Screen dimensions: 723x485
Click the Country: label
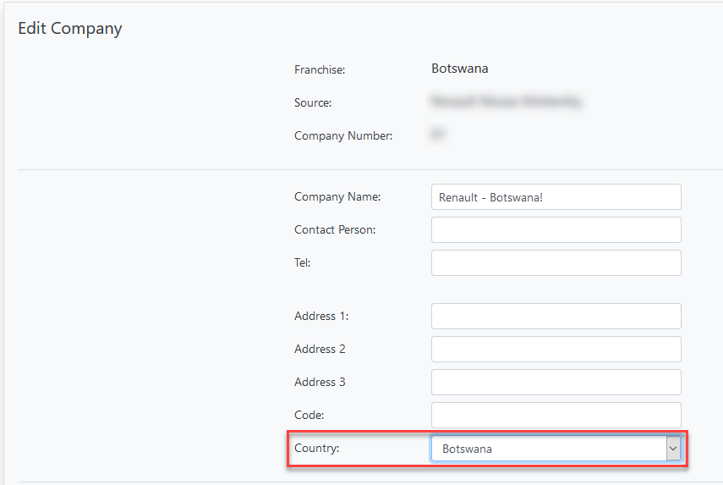click(317, 448)
